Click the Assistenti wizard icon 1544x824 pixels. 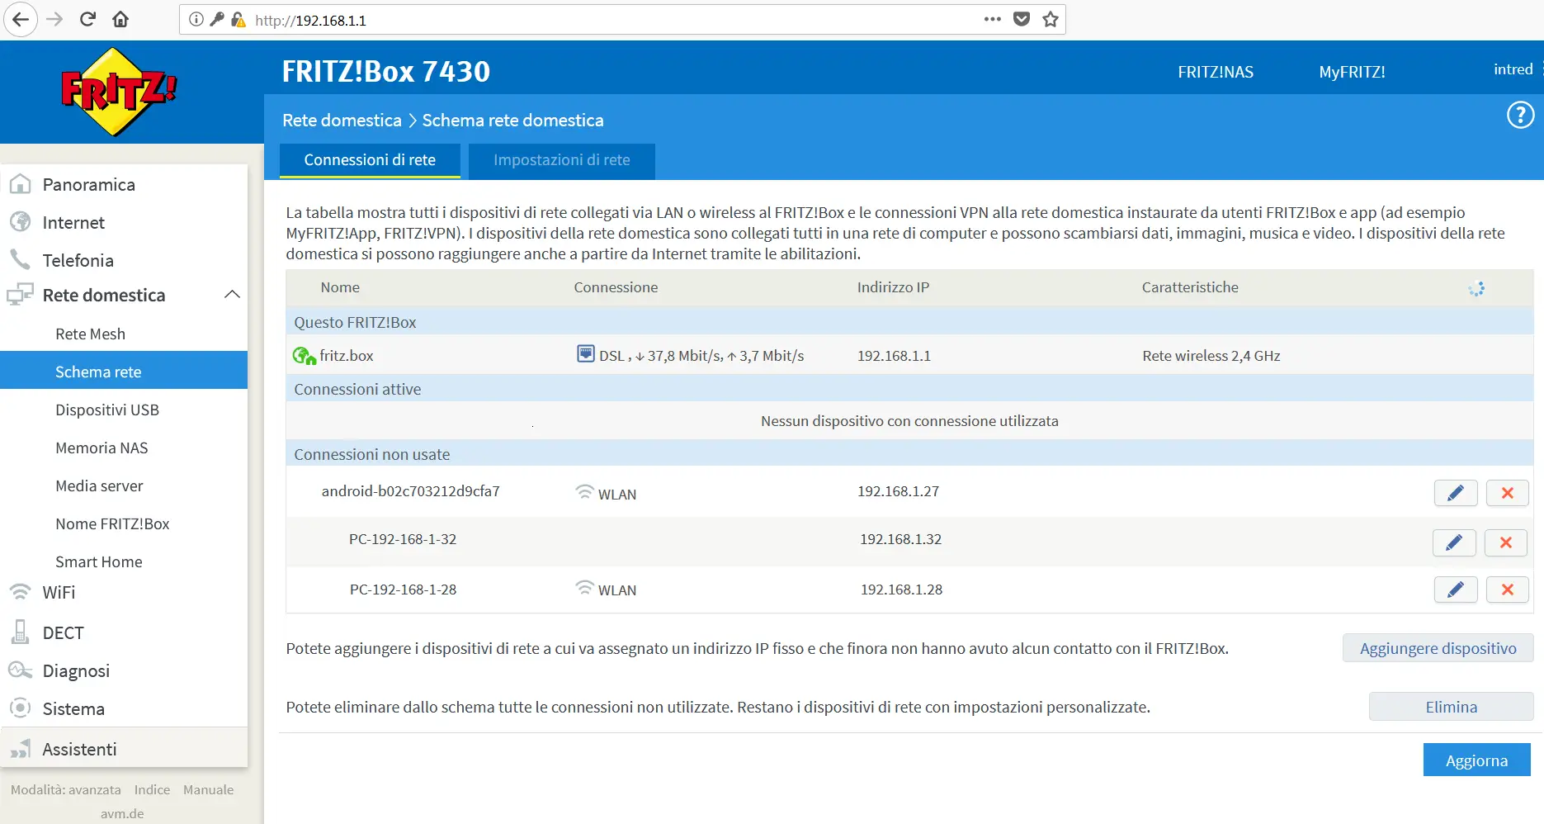(x=20, y=749)
